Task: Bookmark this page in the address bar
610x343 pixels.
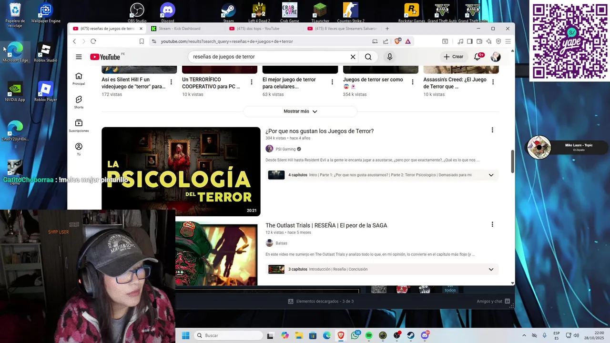Action: pyautogui.click(x=142, y=41)
